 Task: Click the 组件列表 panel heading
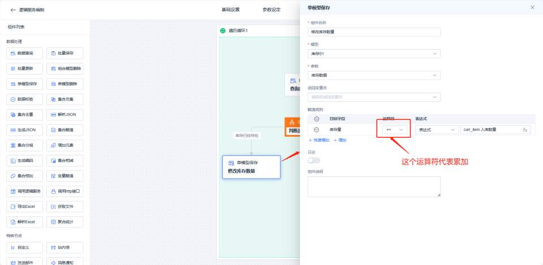coord(16,27)
